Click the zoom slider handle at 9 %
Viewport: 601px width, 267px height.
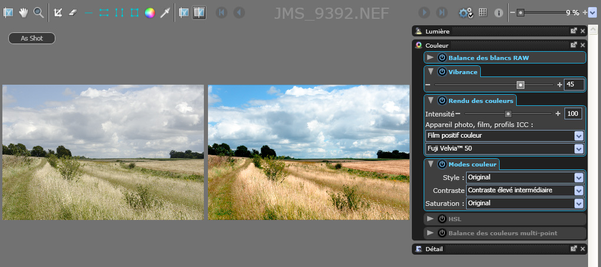pos(520,12)
